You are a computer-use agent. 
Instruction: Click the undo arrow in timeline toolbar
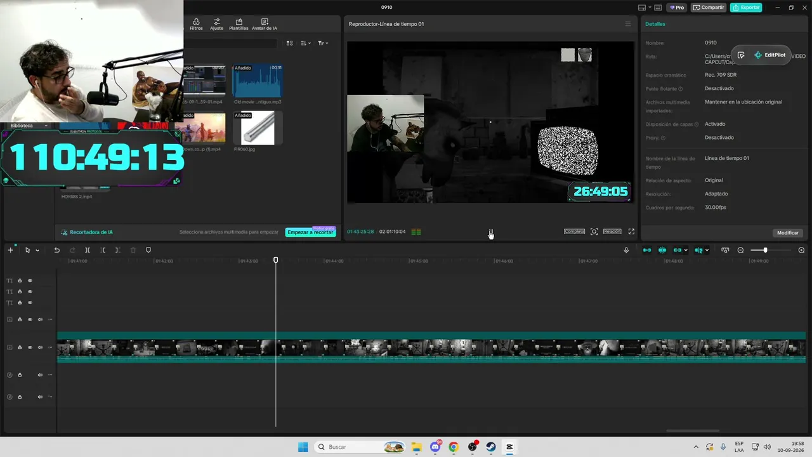coord(56,250)
